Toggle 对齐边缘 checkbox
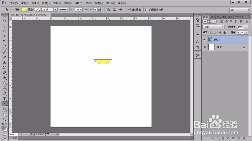252x141 pixels. click(x=129, y=10)
